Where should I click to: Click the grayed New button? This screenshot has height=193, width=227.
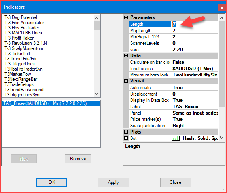point(24,159)
